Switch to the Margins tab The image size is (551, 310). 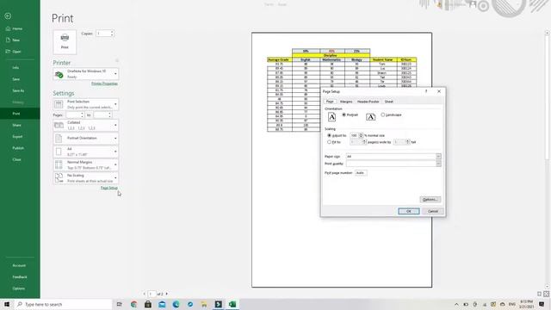point(346,102)
